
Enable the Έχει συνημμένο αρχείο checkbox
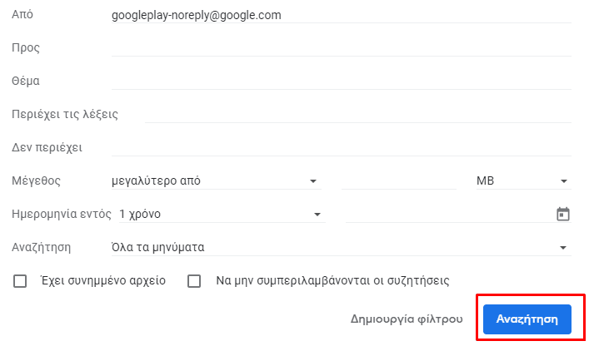(x=20, y=281)
